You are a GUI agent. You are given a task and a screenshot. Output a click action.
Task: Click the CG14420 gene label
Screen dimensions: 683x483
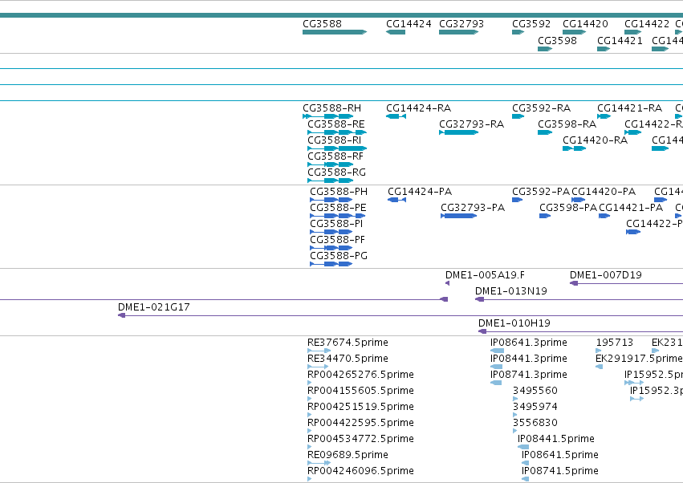tap(585, 24)
